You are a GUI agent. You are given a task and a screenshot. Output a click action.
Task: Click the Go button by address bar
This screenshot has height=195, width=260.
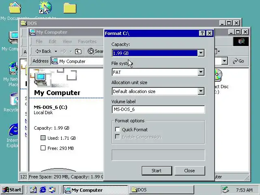238,61
